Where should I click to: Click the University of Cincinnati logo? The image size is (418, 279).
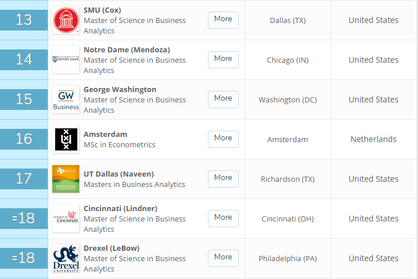pos(65,219)
